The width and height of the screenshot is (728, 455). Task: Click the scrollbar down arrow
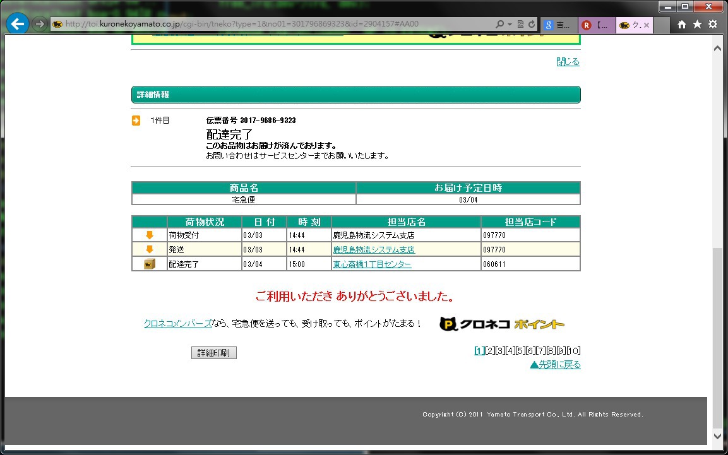coord(717,435)
